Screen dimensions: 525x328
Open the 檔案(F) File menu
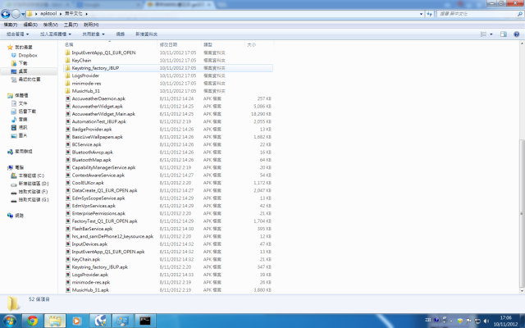point(11,25)
